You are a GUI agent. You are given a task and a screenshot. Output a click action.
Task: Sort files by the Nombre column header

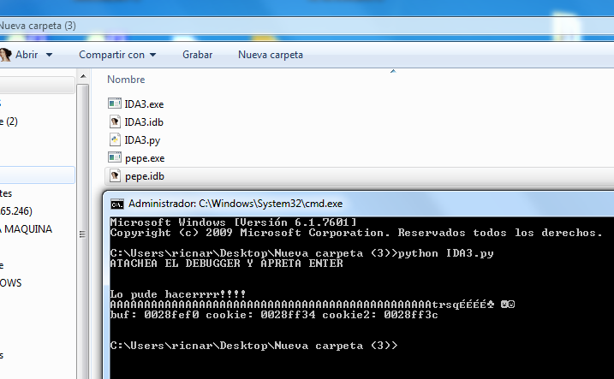[126, 79]
